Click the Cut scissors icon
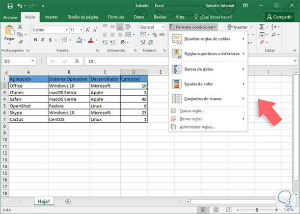 (x=20, y=26)
